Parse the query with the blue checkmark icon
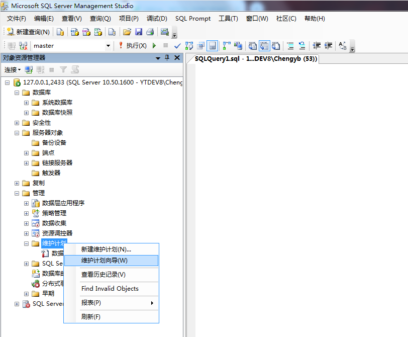 (x=177, y=46)
